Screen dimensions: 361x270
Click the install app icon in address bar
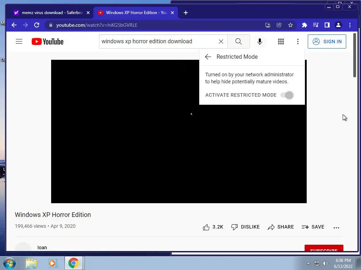point(268,25)
